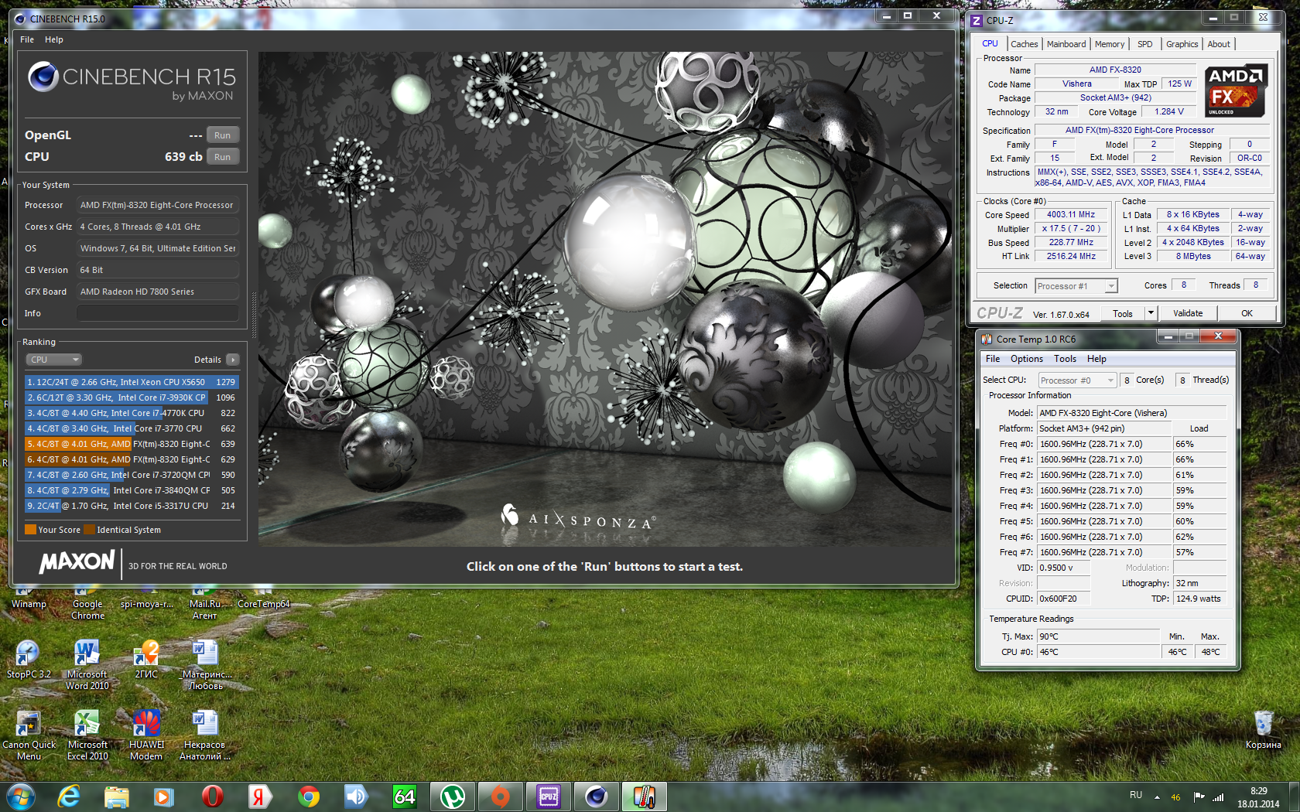Switch to uTorrent on the taskbar
This screenshot has height=812, width=1300.
pyautogui.click(x=453, y=797)
